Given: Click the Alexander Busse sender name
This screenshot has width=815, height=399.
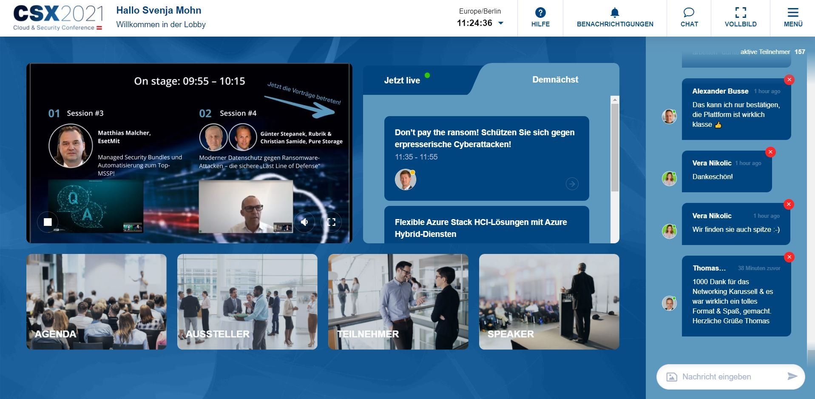Looking at the screenshot, I should [720, 91].
